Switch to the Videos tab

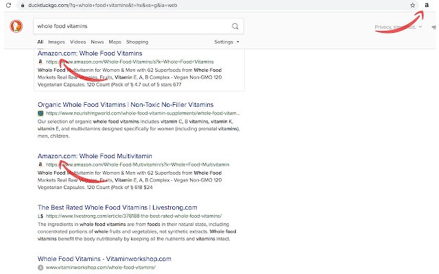click(78, 42)
